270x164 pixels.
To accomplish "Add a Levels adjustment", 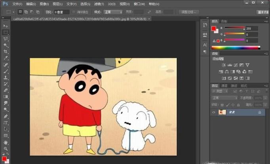I will point(230,65).
